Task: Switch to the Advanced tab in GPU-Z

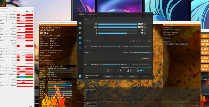Action: [8, 12]
